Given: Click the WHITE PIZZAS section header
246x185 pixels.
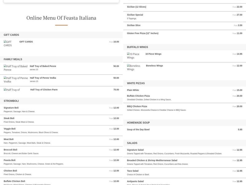Looking at the screenshot, I should 137,83.
